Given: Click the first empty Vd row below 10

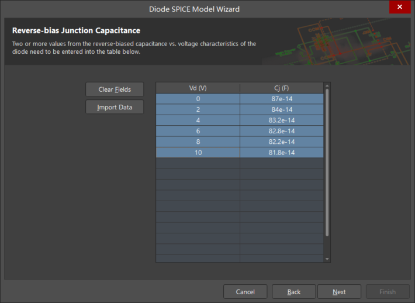Looking at the screenshot, I should point(198,163).
